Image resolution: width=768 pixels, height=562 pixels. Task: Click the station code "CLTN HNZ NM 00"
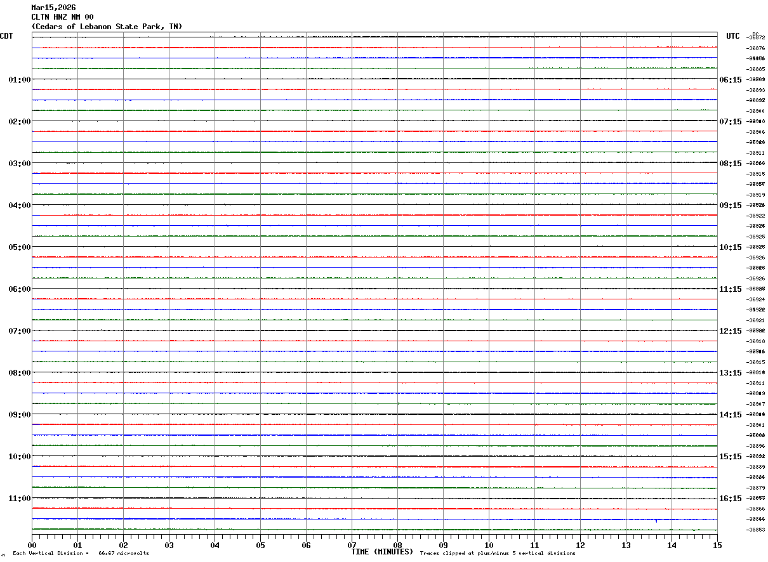pyautogui.click(x=62, y=17)
